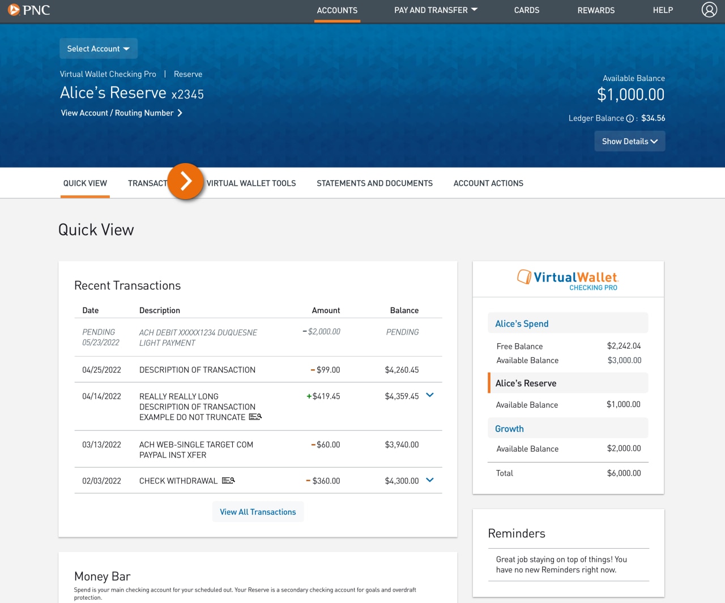Expand the PAY AND TRANSFER menu
The height and width of the screenshot is (603, 725).
(x=436, y=10)
